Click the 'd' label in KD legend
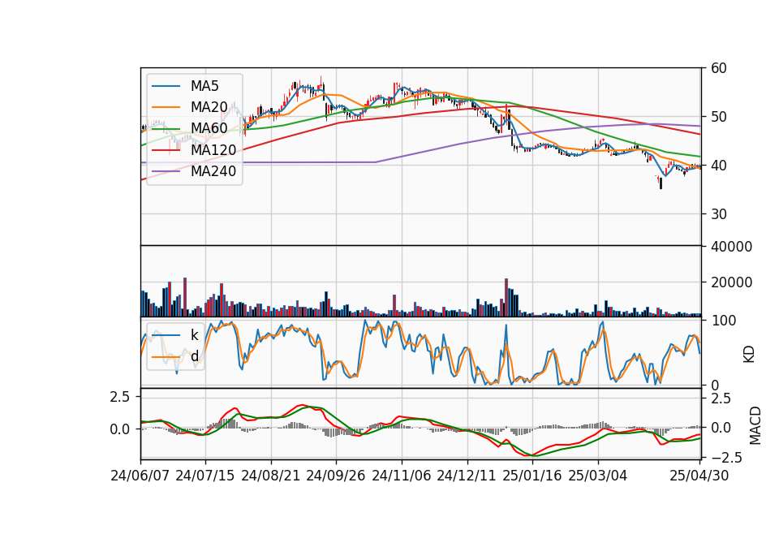The image size is (779, 560). pos(194,356)
